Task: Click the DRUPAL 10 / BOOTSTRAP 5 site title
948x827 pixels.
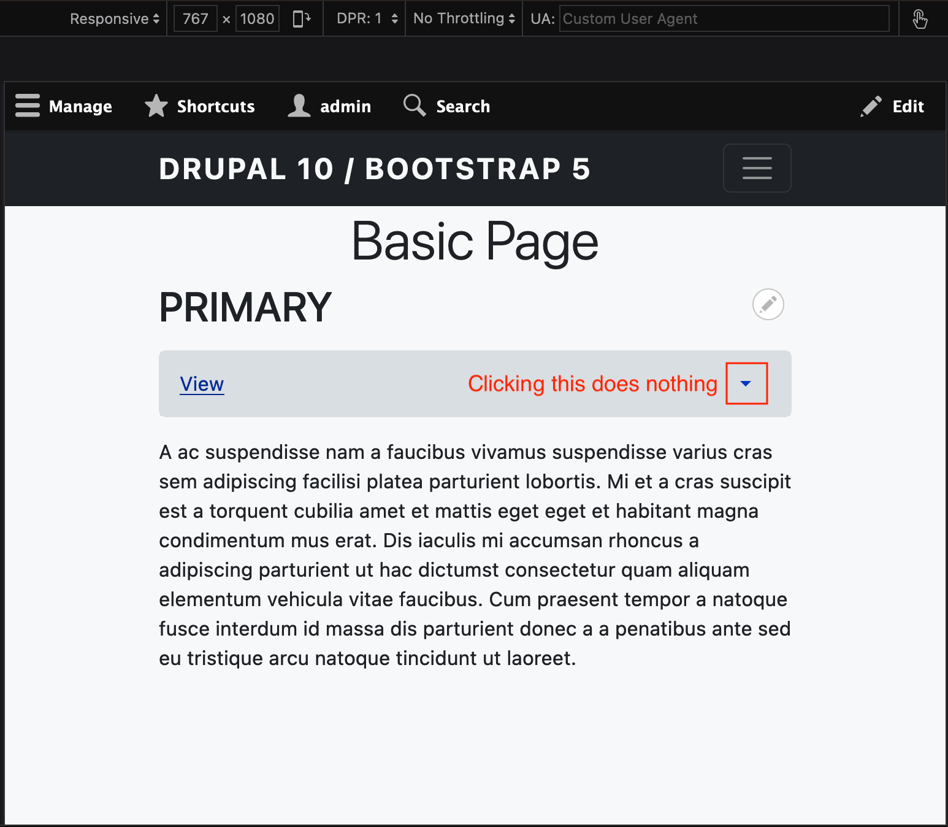Action: (x=375, y=168)
